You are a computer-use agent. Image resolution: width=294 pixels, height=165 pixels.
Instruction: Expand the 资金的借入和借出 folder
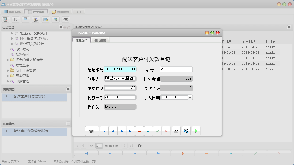(8, 60)
